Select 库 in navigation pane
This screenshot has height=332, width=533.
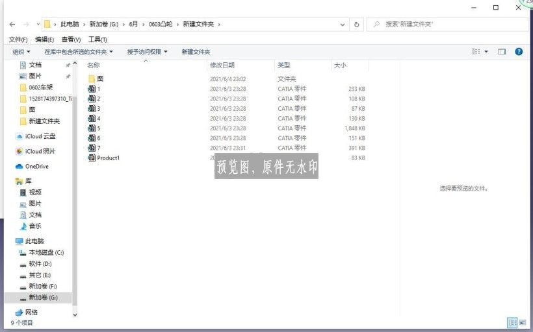[x=23, y=182]
